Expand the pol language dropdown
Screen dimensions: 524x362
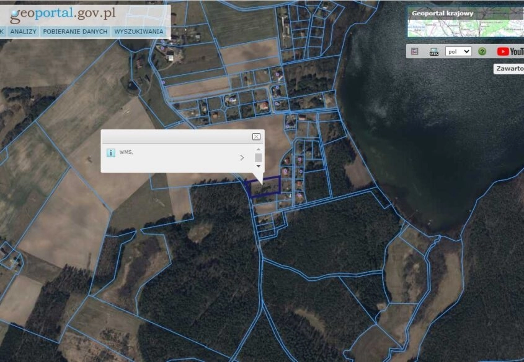pyautogui.click(x=458, y=52)
